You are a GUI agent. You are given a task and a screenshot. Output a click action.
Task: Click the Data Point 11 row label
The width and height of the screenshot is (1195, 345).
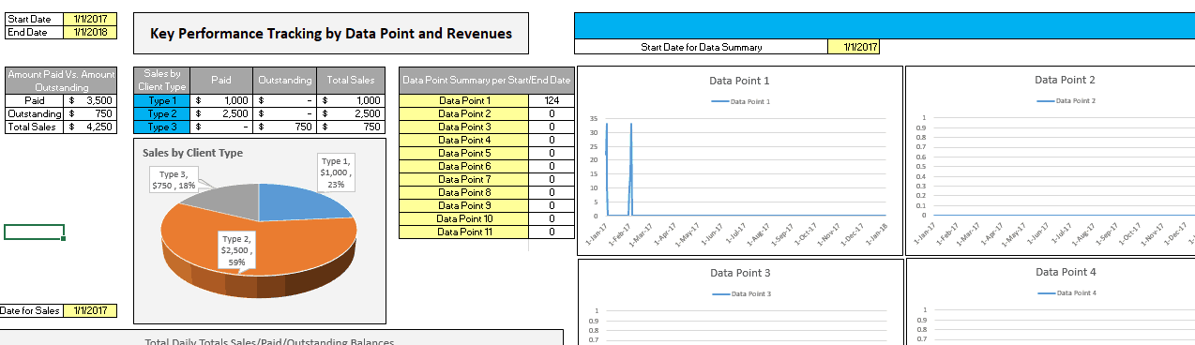pyautogui.click(x=464, y=232)
